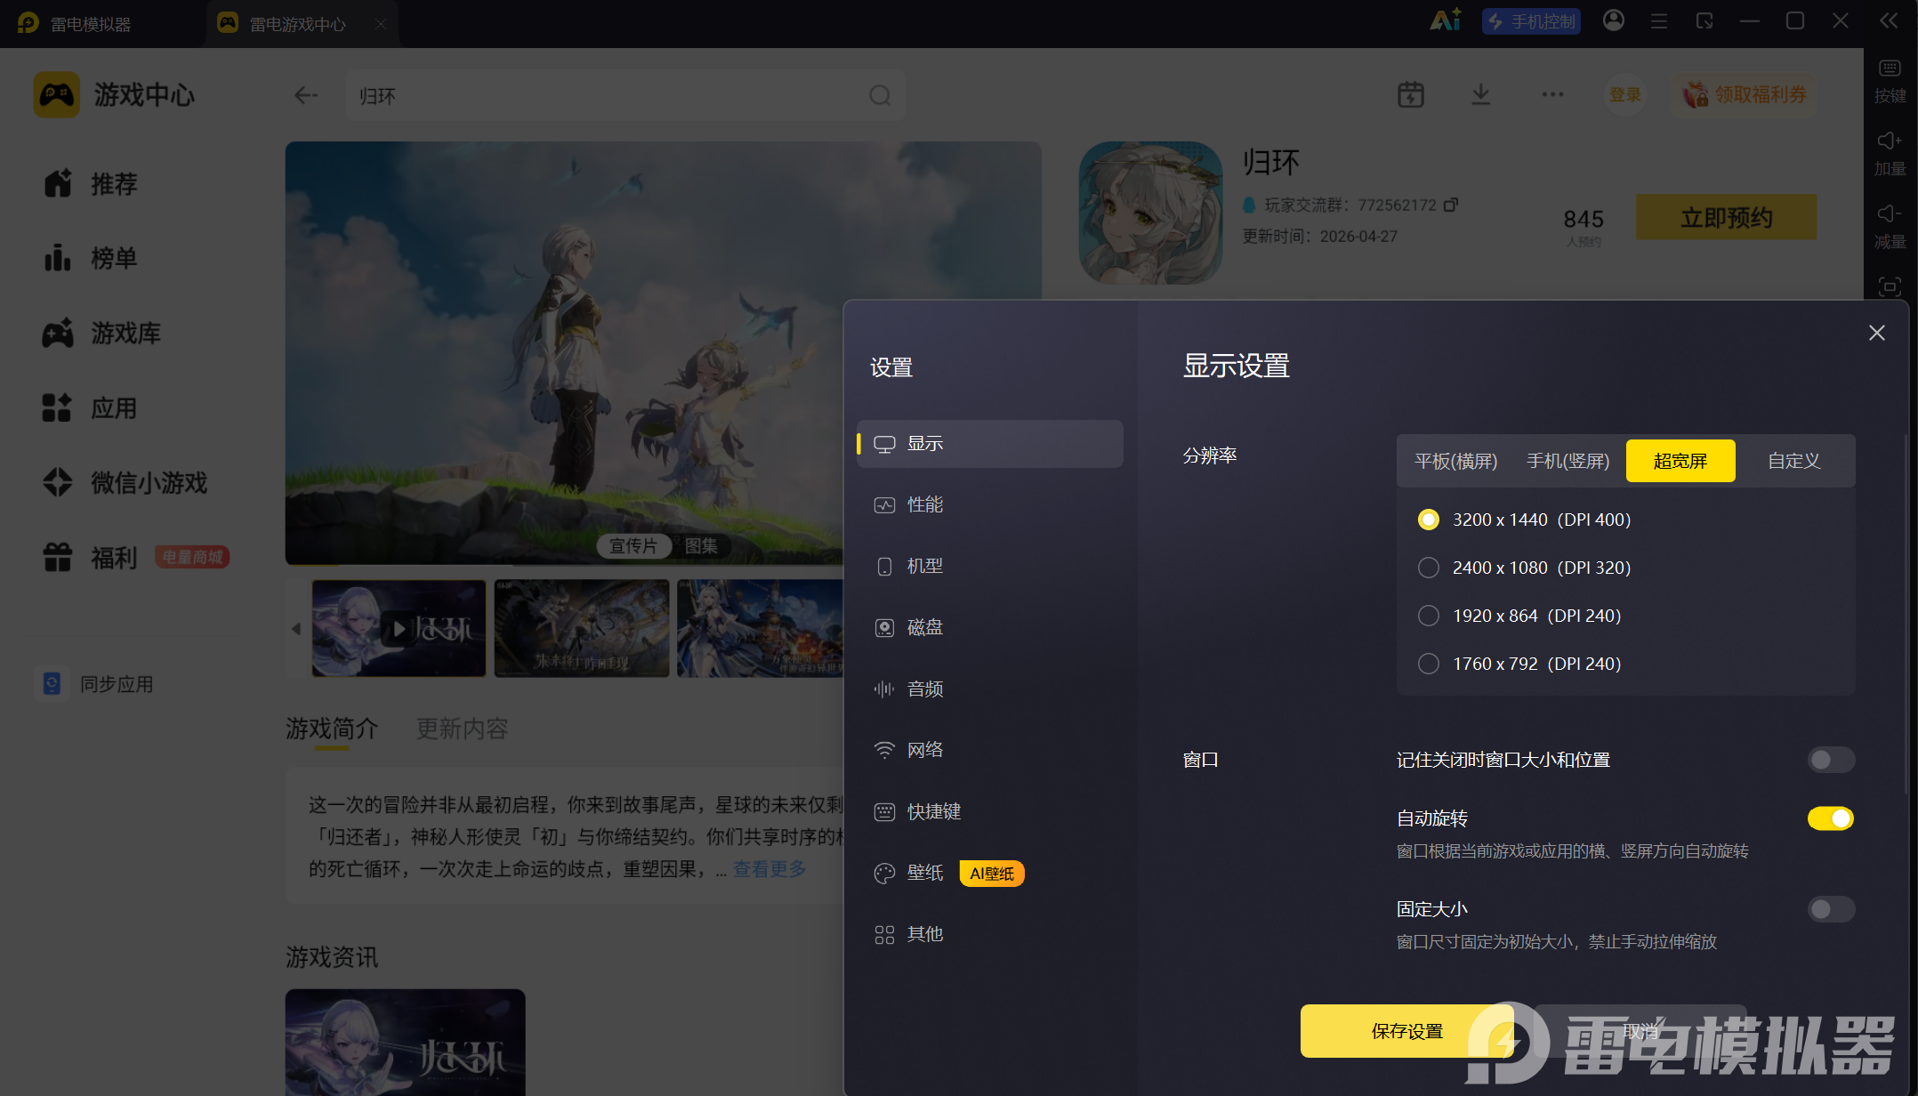Click the 归环 game app icon
1918x1096 pixels.
[1150, 213]
